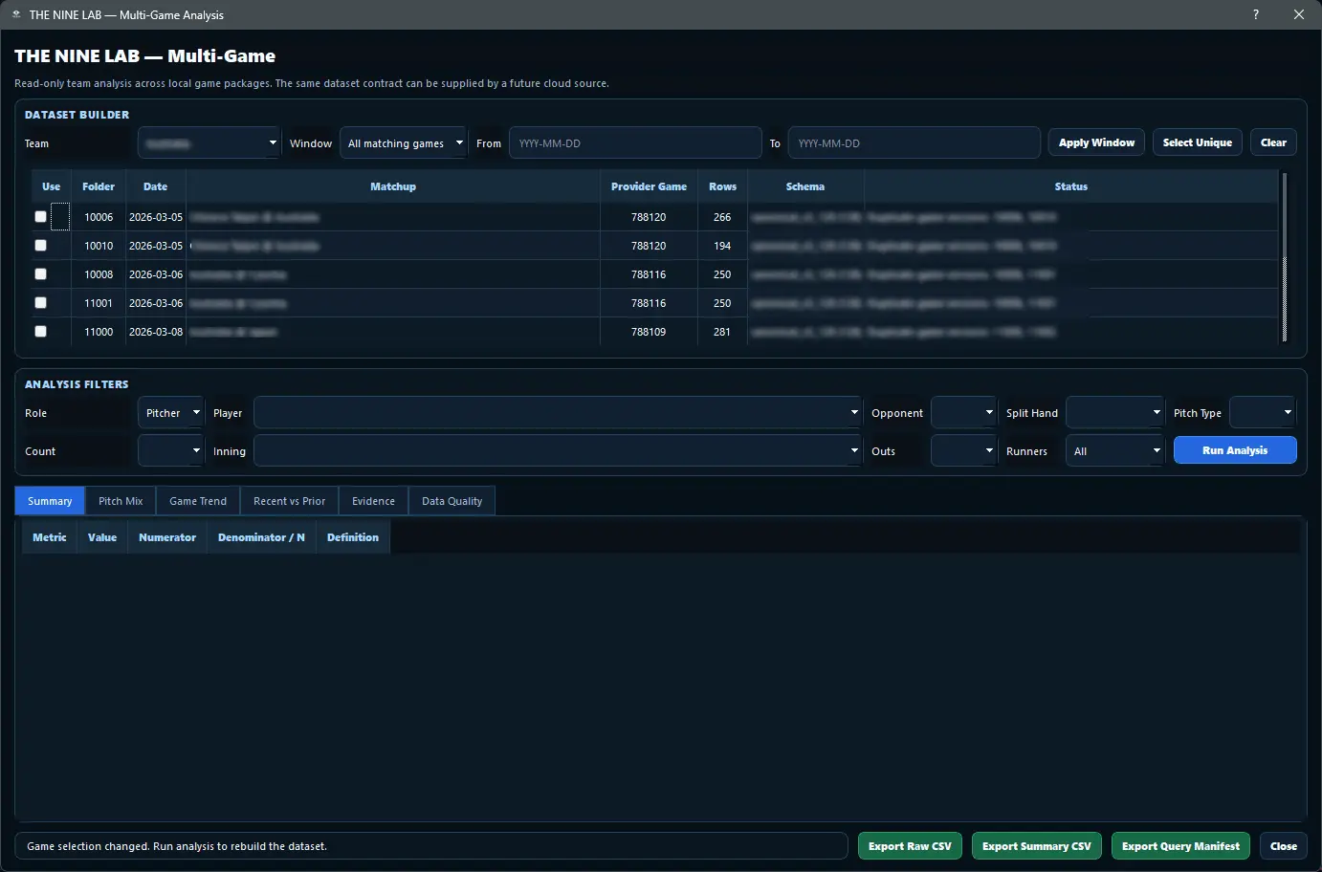Click the Denominator / N column header
The width and height of the screenshot is (1322, 872).
pyautogui.click(x=261, y=537)
